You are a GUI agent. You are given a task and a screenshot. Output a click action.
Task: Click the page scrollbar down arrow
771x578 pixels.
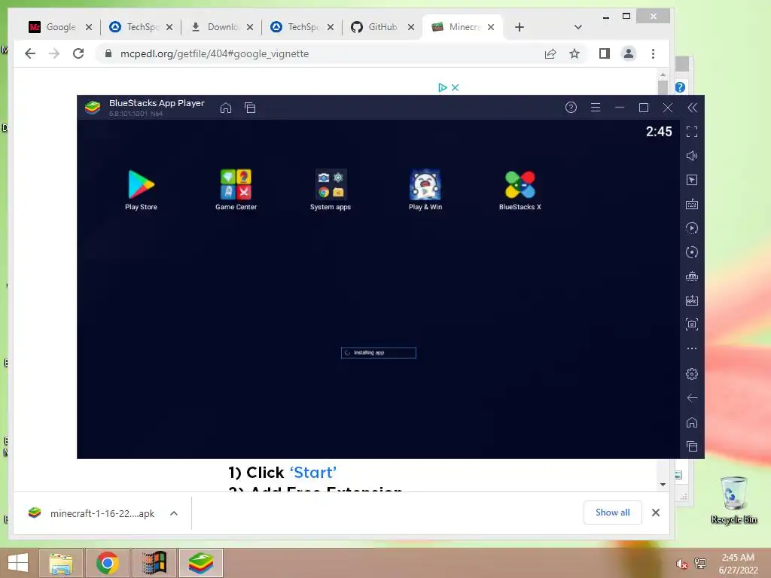663,485
